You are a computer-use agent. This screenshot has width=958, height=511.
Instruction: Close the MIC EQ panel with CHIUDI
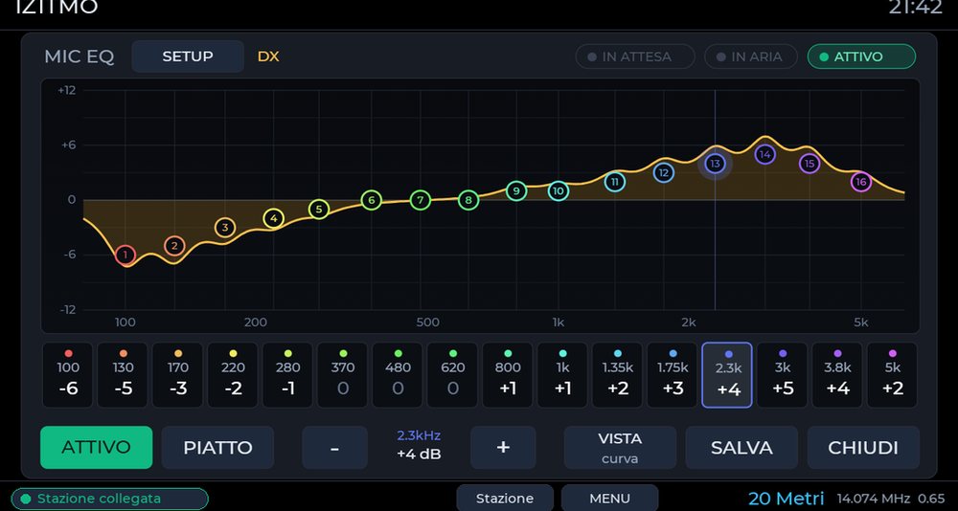click(863, 448)
